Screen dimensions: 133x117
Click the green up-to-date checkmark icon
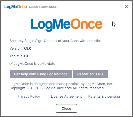(x=11, y=63)
